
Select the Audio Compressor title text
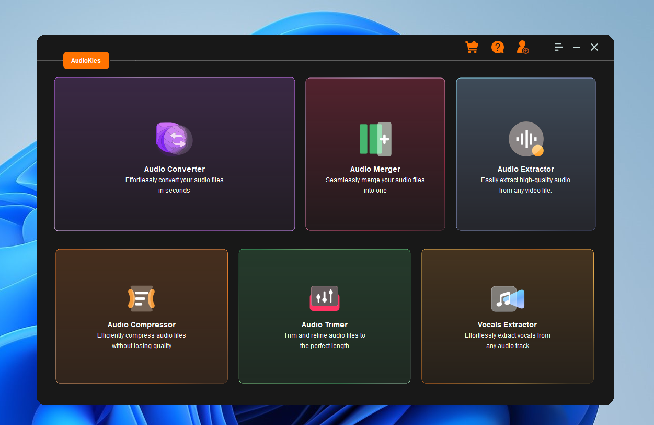click(x=142, y=325)
